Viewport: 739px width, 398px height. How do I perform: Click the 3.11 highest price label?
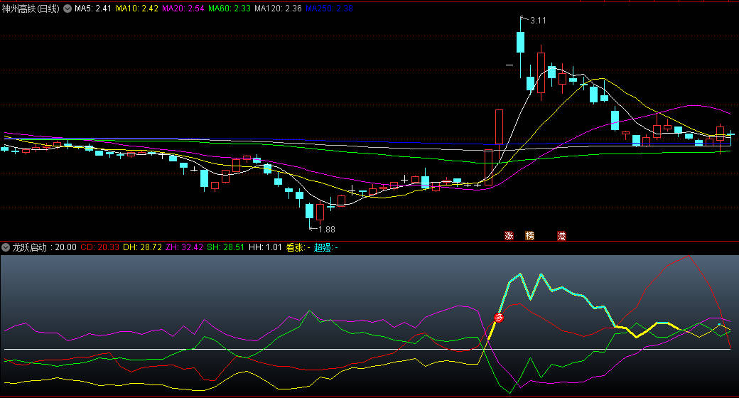(538, 21)
